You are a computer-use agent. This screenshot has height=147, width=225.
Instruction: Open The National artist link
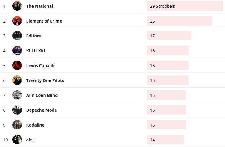click(39, 6)
